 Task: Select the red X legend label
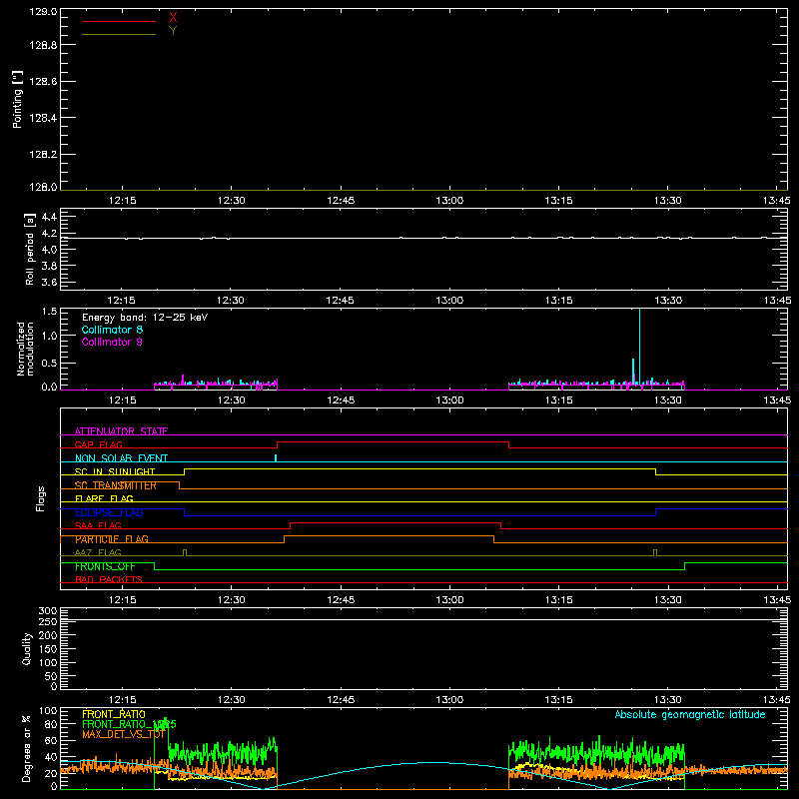click(x=173, y=18)
